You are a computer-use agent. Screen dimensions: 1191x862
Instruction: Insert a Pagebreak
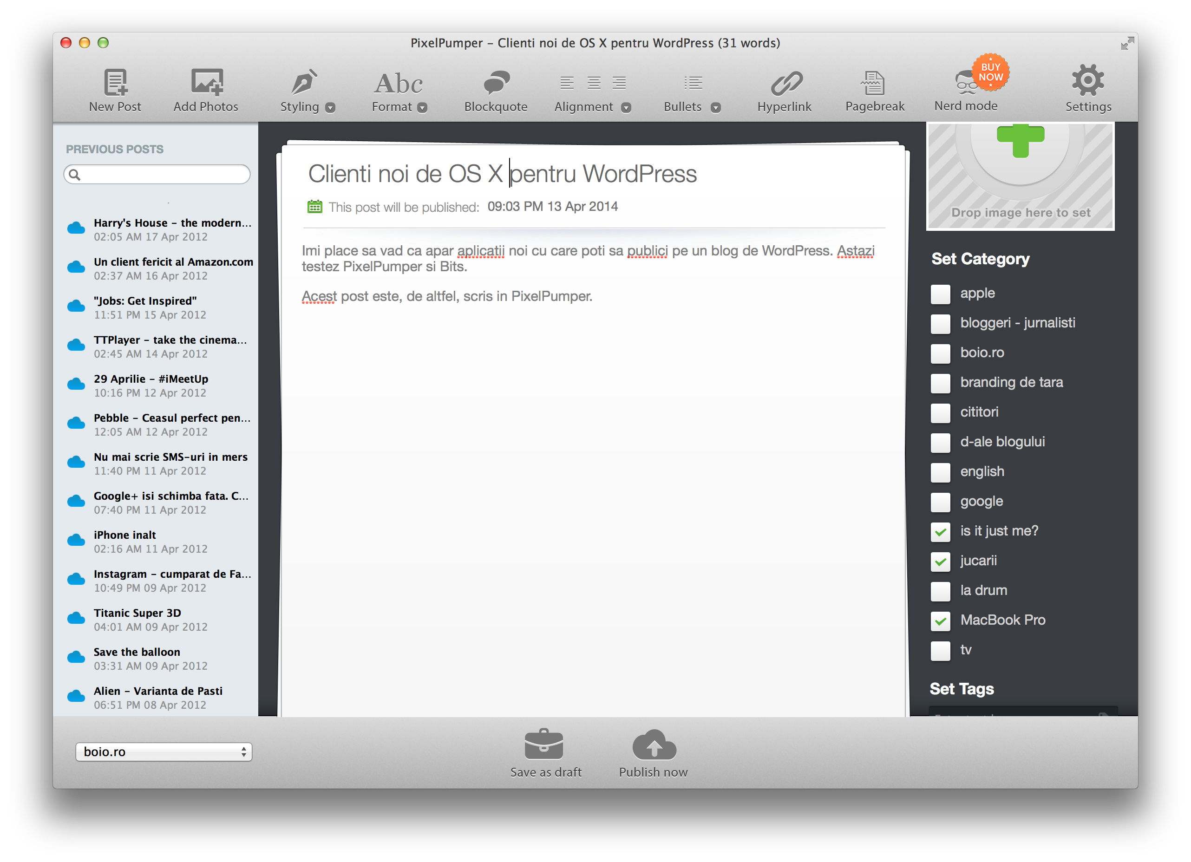click(874, 83)
